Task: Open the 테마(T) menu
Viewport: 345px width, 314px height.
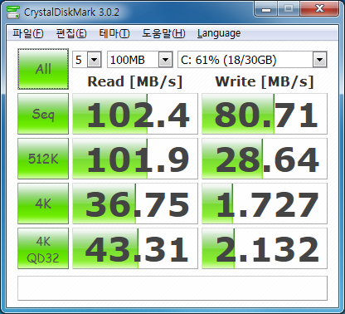Action: [x=114, y=33]
